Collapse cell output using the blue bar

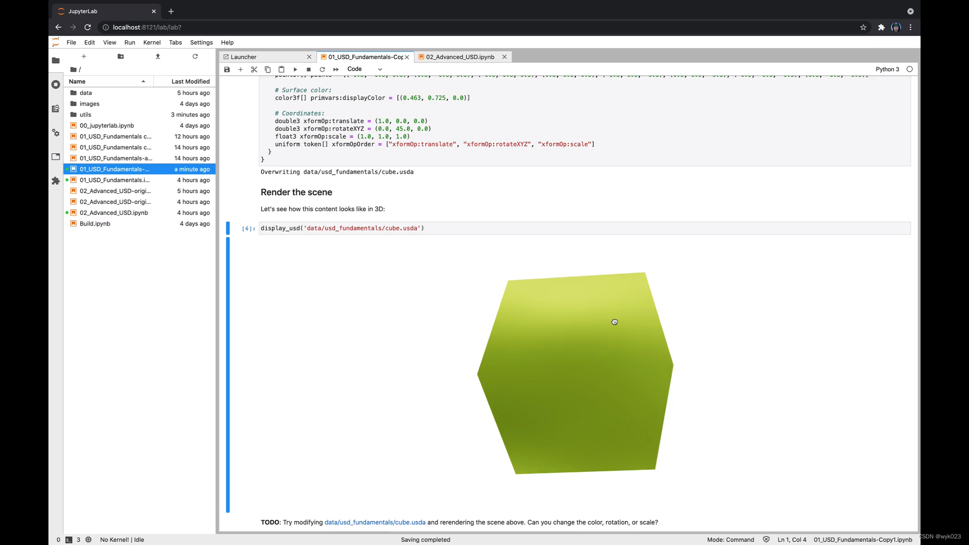click(228, 374)
